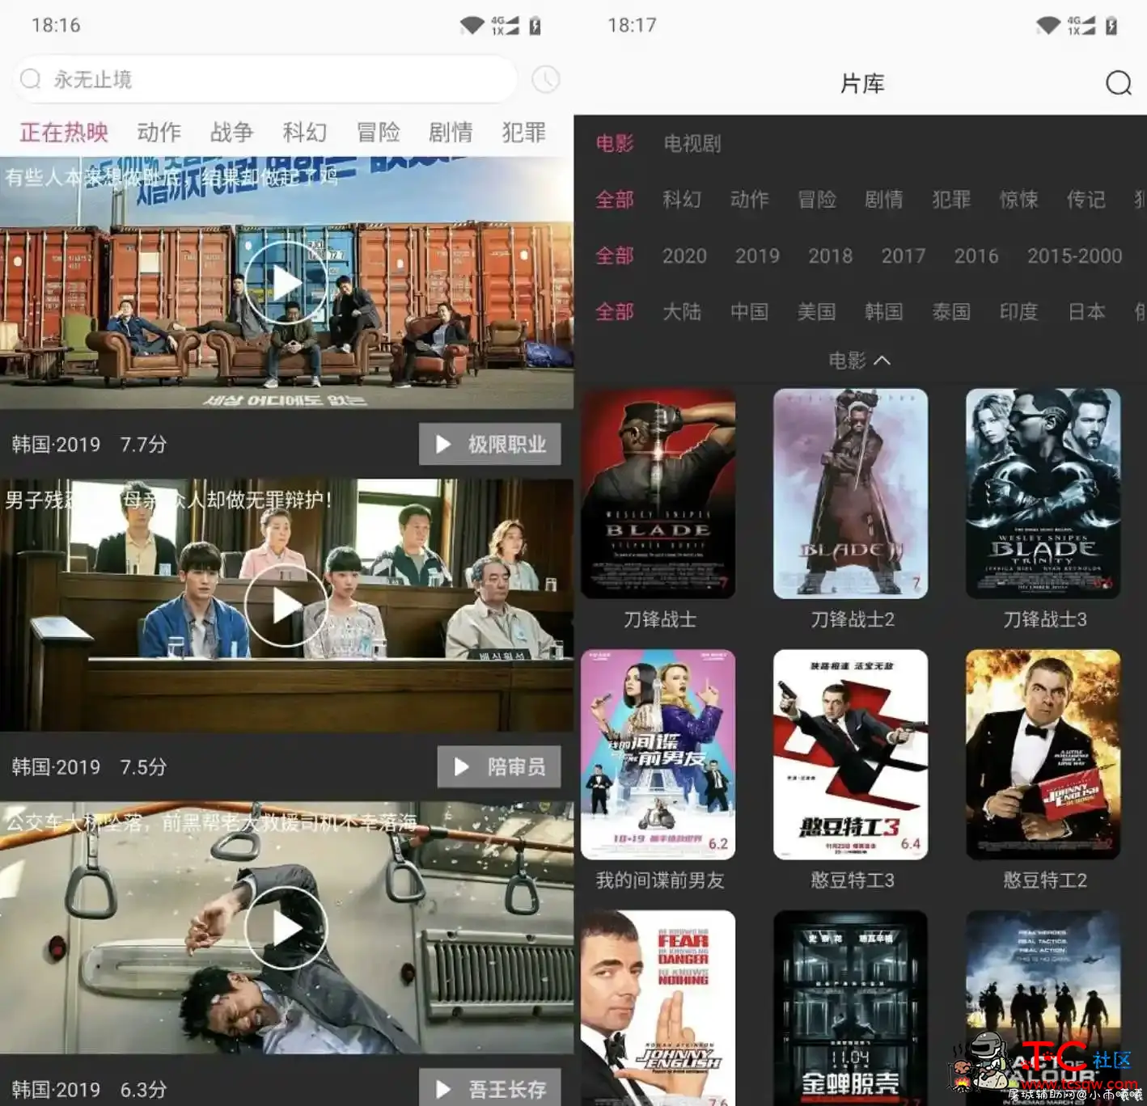1147x1106 pixels.
Task: Filter library by 冒险 genre
Action: [x=816, y=199]
